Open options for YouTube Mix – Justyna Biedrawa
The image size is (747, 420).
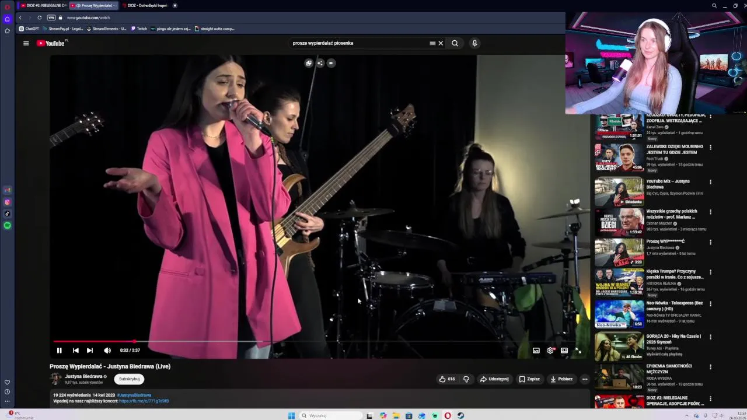pos(710,183)
